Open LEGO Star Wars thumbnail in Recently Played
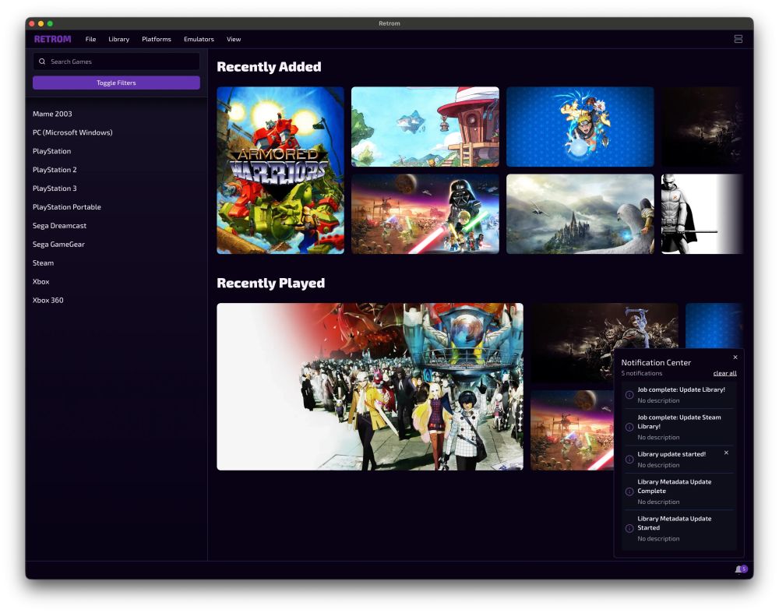The height and width of the screenshot is (613, 779). 572,430
